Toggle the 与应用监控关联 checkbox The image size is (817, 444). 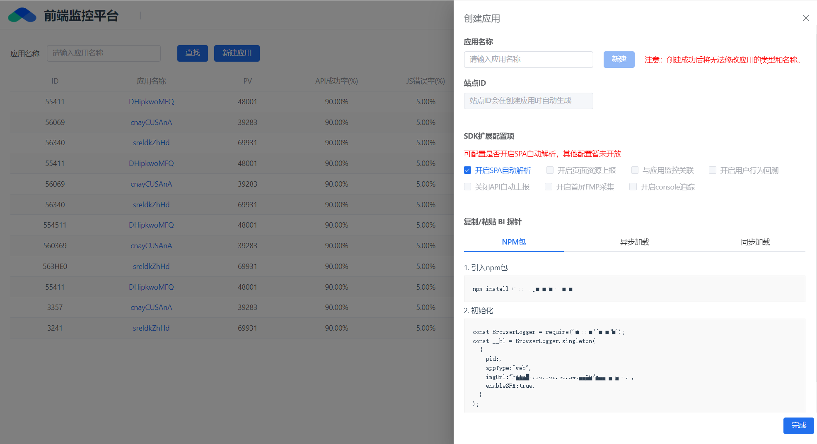[x=635, y=170]
